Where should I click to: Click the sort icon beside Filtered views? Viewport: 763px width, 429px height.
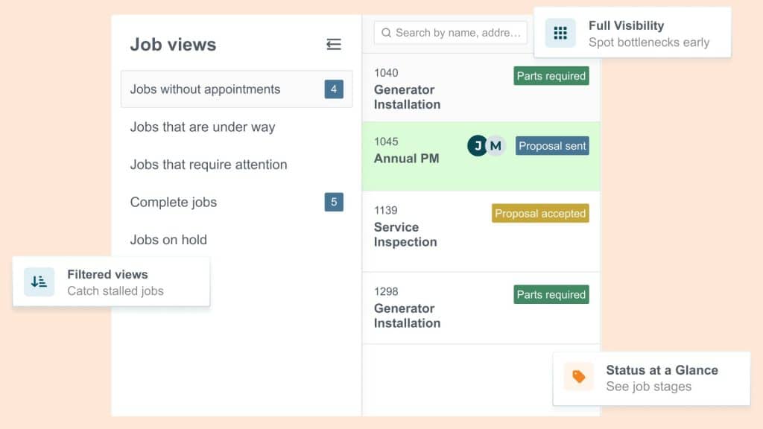click(39, 282)
